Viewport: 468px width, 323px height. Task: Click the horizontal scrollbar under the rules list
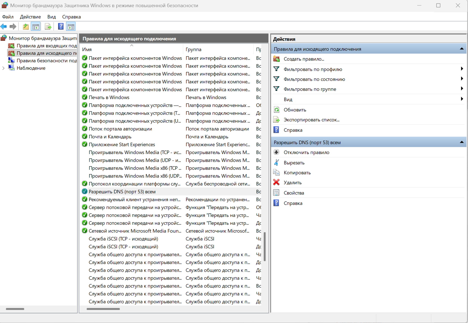(103, 309)
